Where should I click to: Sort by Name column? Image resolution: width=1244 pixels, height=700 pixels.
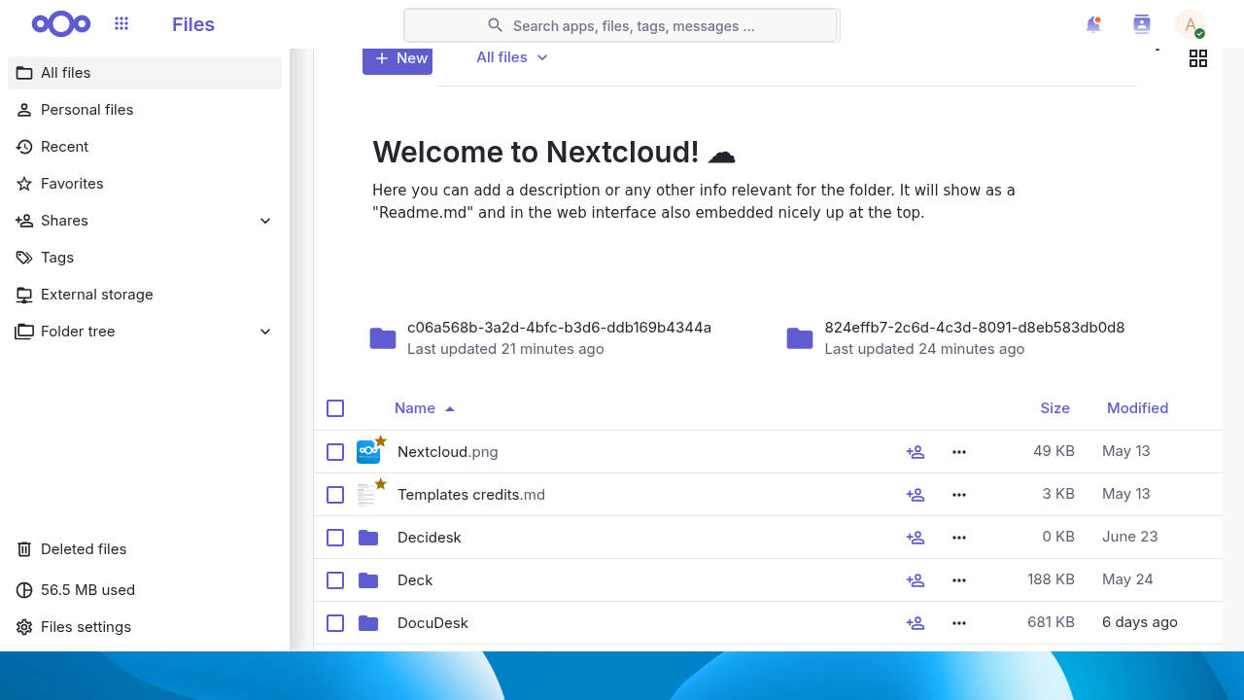425,408
